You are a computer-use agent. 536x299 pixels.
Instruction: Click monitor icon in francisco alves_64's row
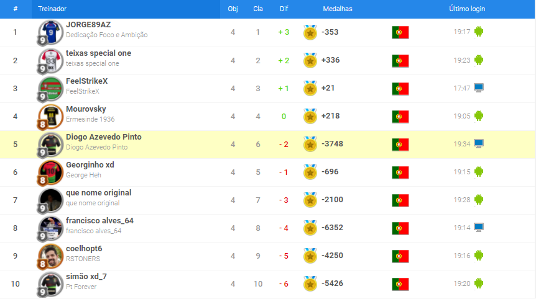[x=479, y=228]
